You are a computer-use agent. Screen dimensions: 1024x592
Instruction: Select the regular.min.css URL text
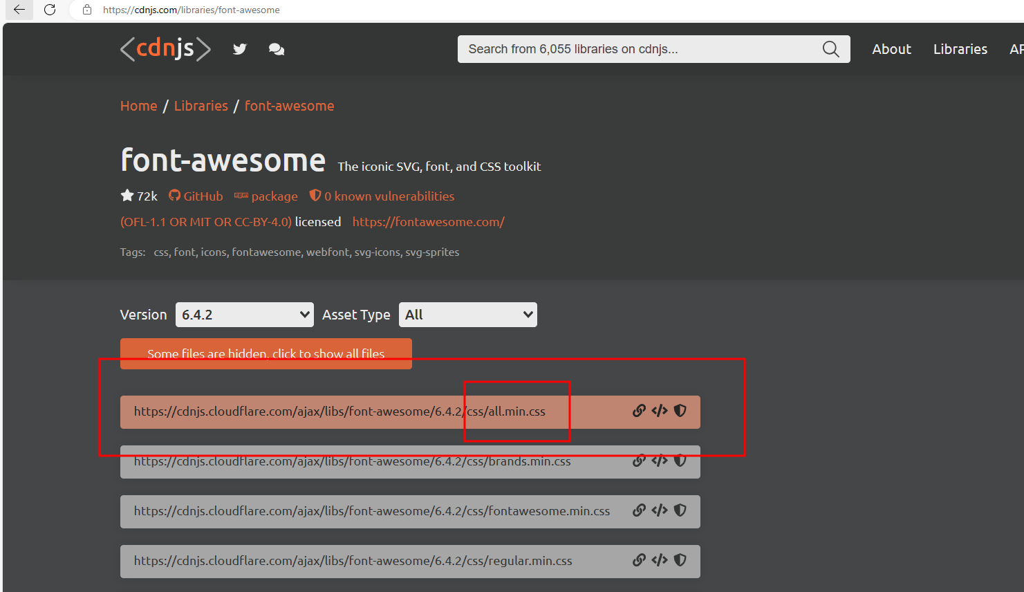tap(353, 561)
